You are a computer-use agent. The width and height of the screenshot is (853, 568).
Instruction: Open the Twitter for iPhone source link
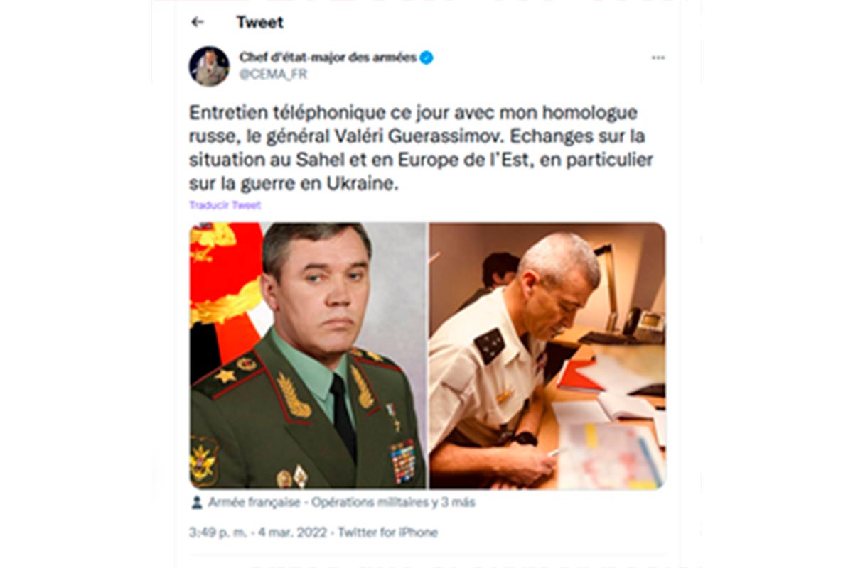[x=388, y=532]
